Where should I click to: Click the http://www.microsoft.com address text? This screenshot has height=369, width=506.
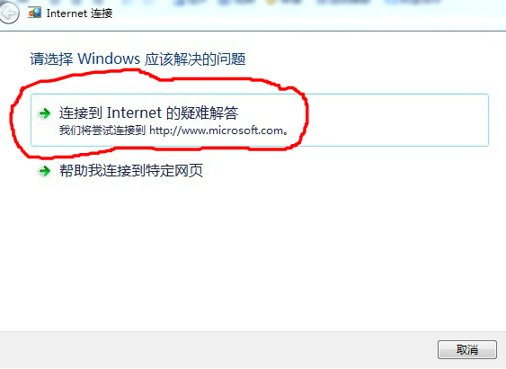point(217,130)
